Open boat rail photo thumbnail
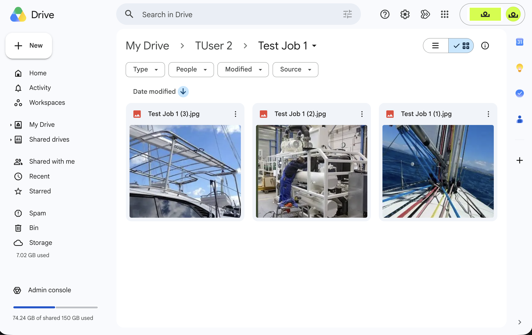 (x=185, y=171)
